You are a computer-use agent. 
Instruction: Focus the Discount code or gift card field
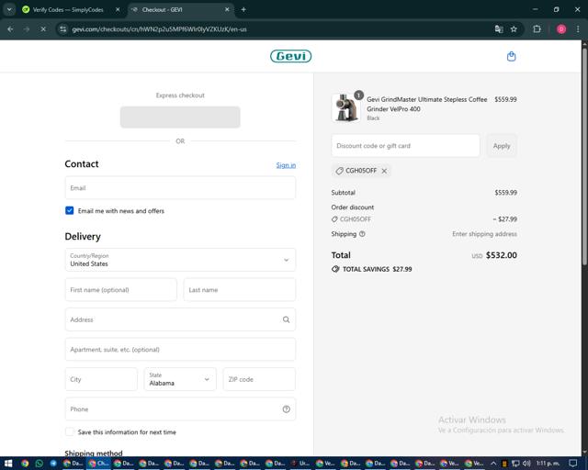click(x=405, y=146)
